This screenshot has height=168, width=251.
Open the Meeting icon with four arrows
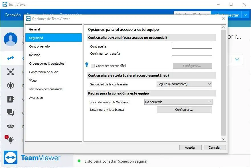click(x=11, y=71)
